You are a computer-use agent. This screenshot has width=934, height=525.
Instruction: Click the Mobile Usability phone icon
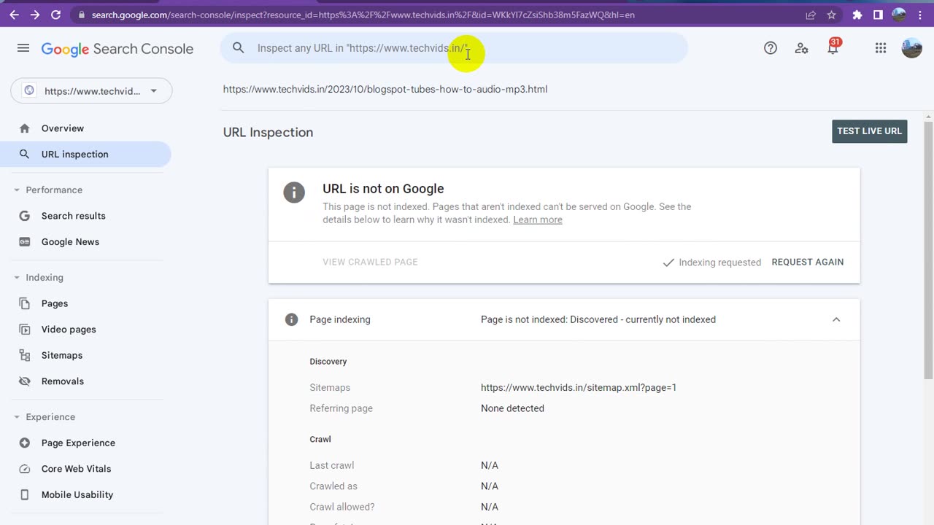pyautogui.click(x=25, y=495)
